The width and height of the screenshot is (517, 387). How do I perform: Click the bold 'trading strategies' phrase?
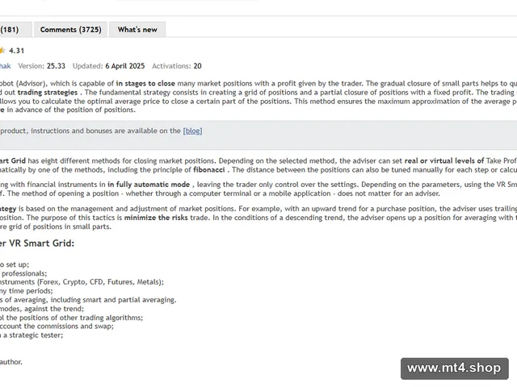click(48, 93)
